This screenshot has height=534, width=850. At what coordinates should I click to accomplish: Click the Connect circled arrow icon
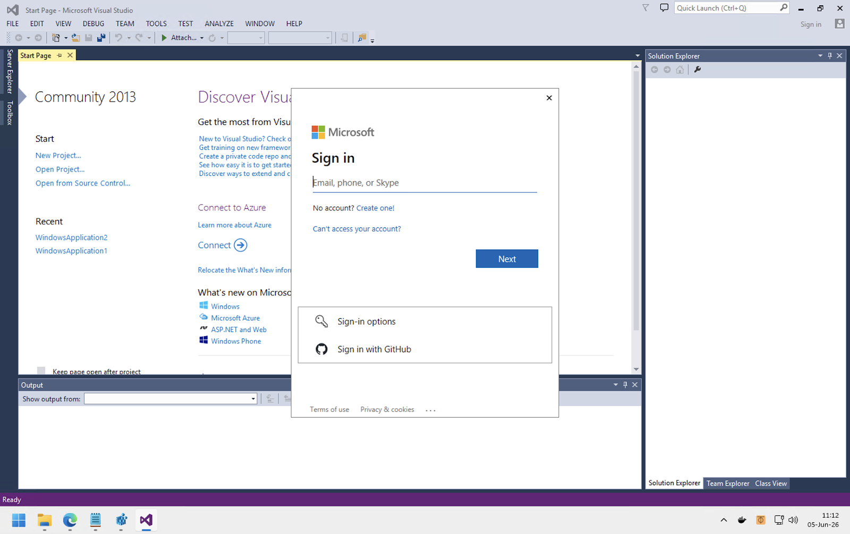pos(241,245)
